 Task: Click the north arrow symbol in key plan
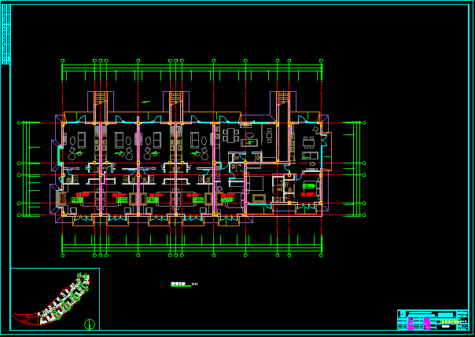[x=89, y=324]
